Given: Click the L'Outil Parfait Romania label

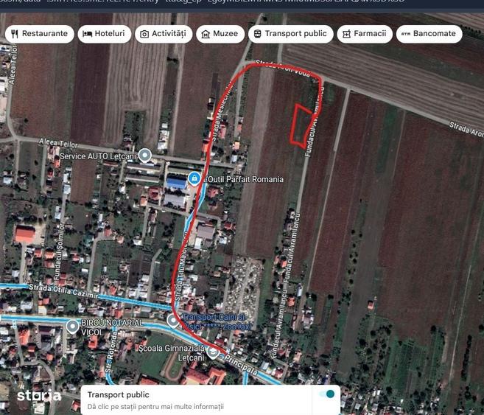Looking at the screenshot, I should [x=244, y=179].
